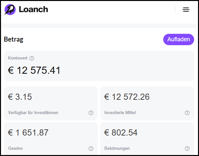The width and height of the screenshot is (199, 156).
Task: Click the Loanch rocket logo icon
Action: [10, 10]
